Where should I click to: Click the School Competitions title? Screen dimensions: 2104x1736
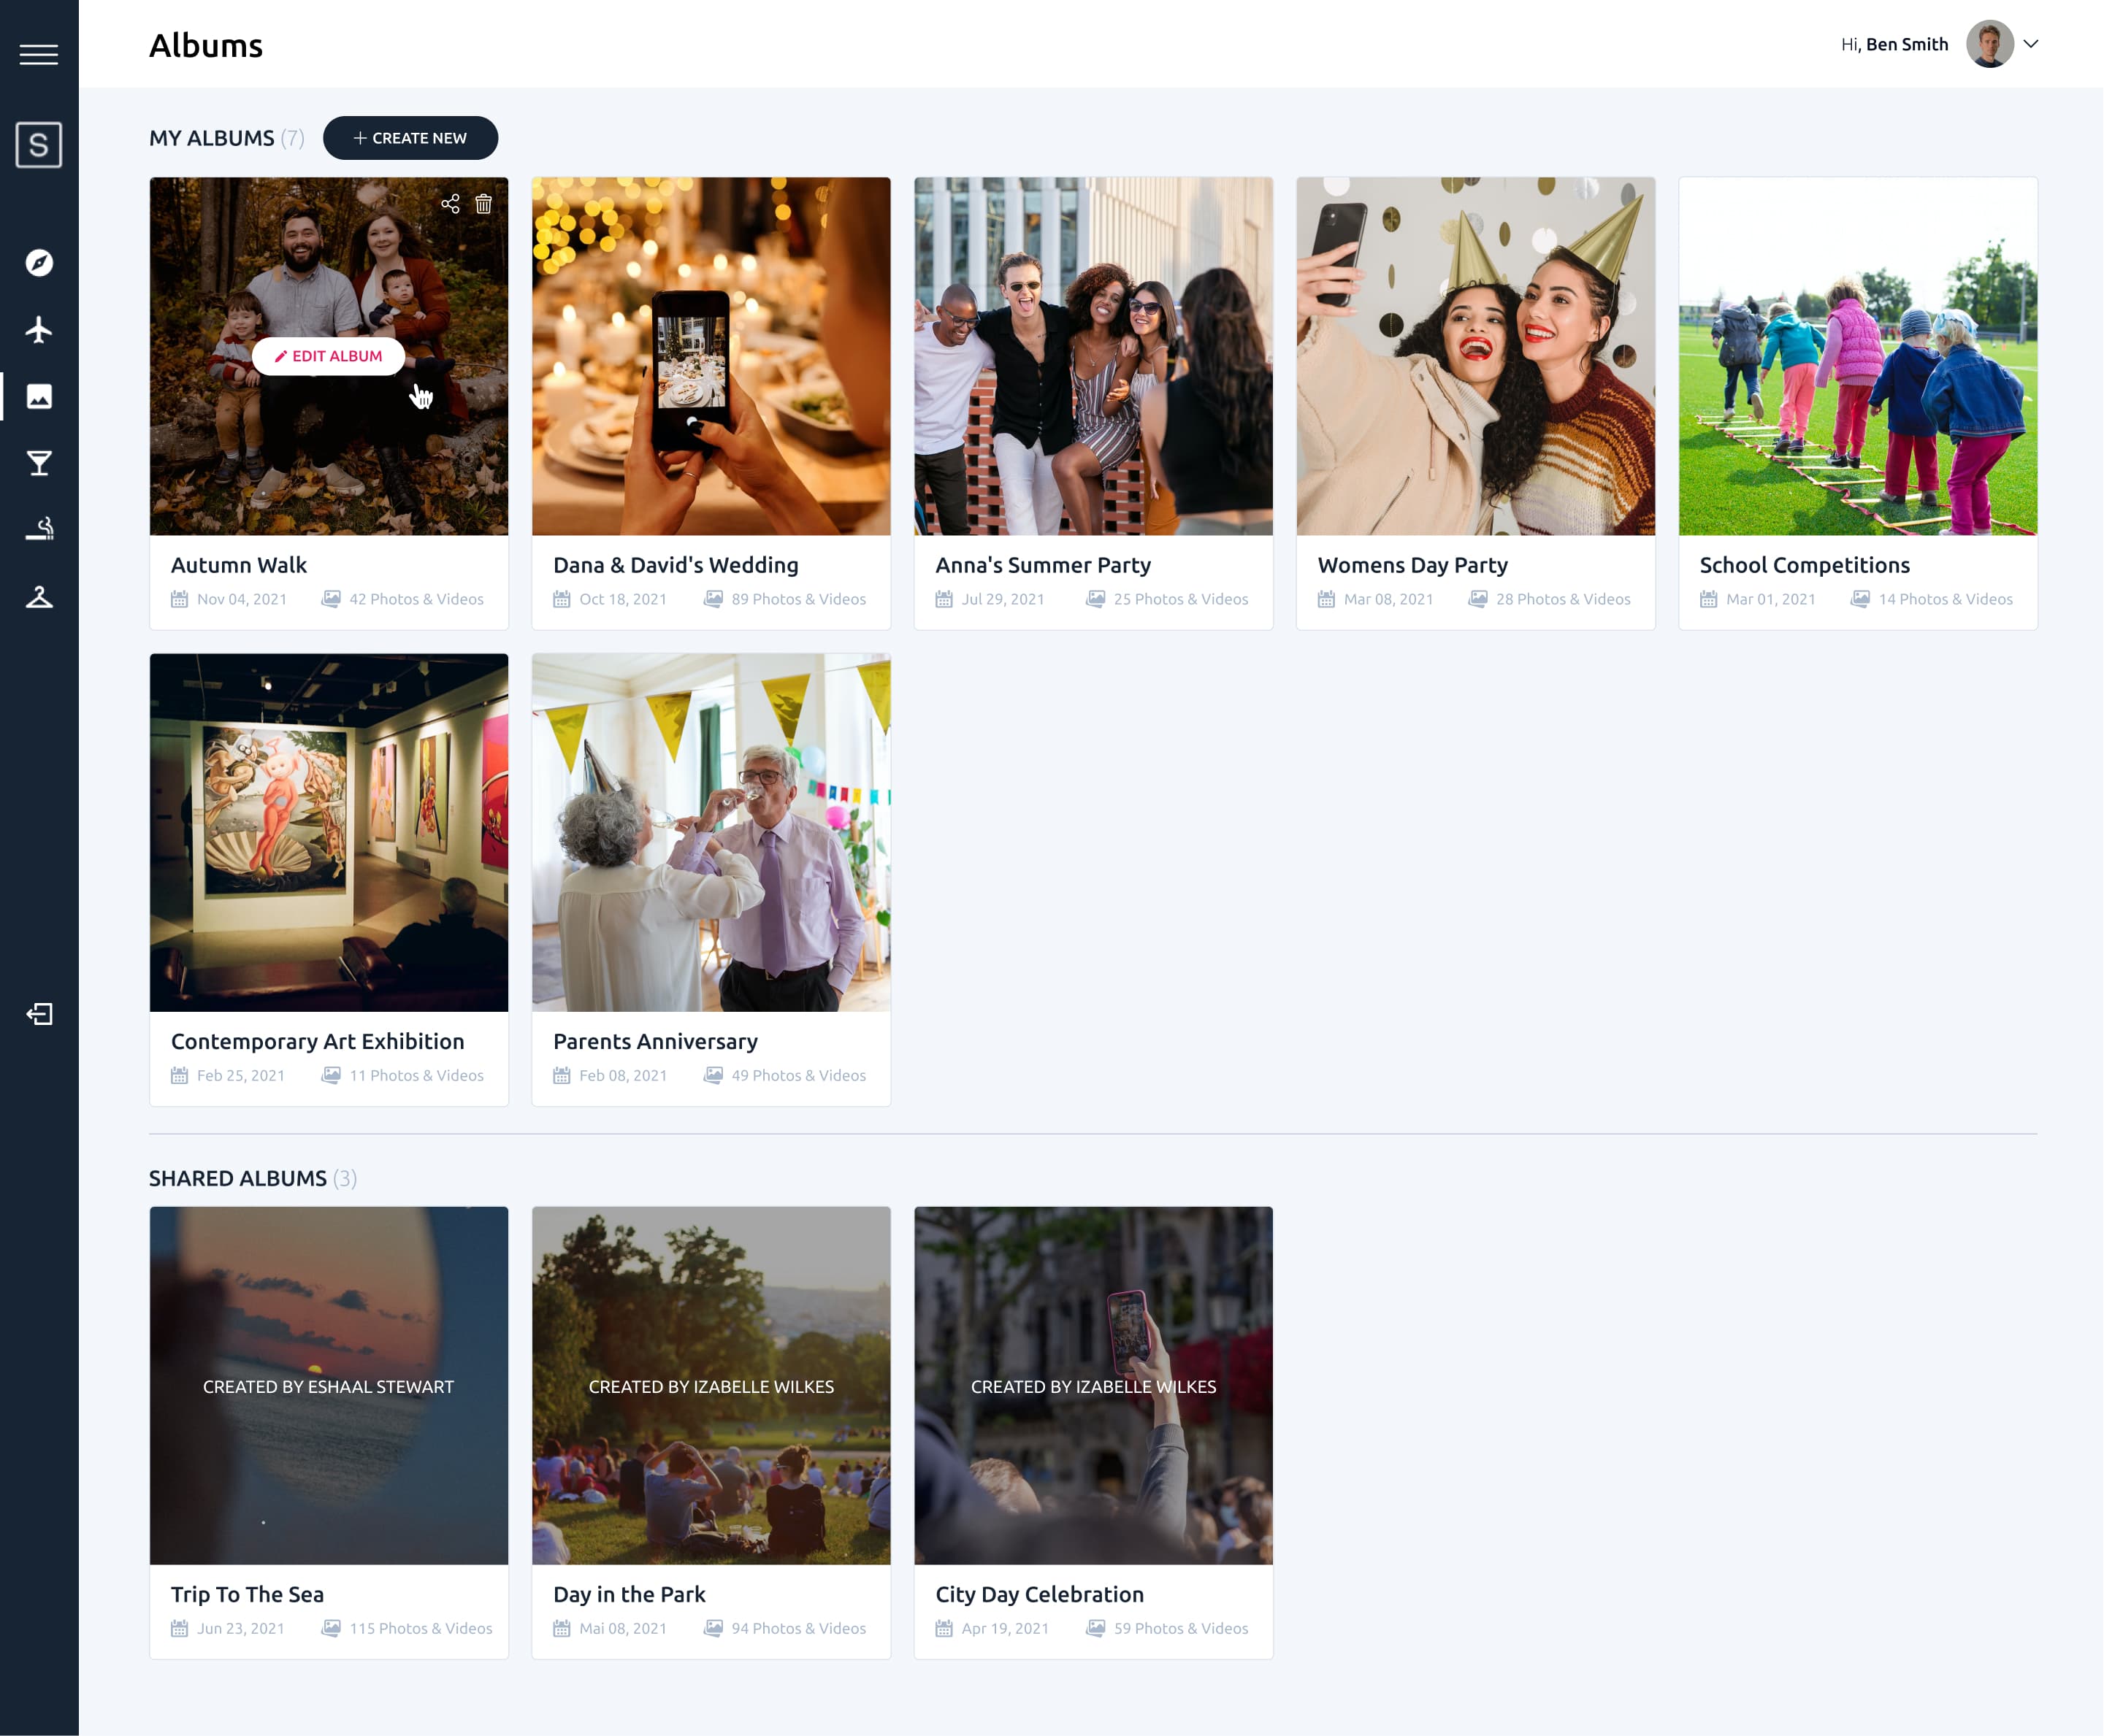click(1804, 565)
